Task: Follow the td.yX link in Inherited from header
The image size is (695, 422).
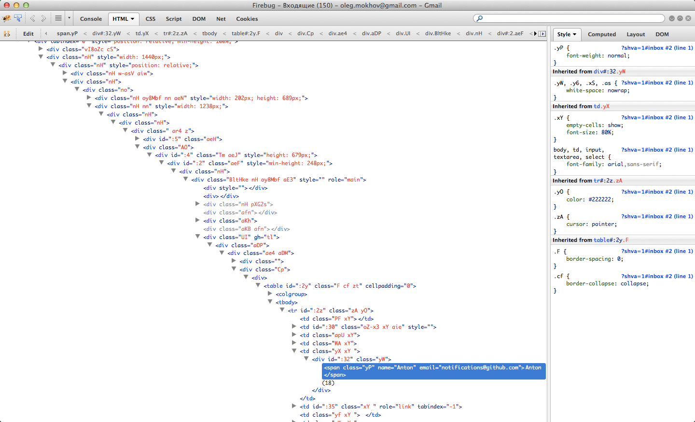Action: (x=601, y=106)
